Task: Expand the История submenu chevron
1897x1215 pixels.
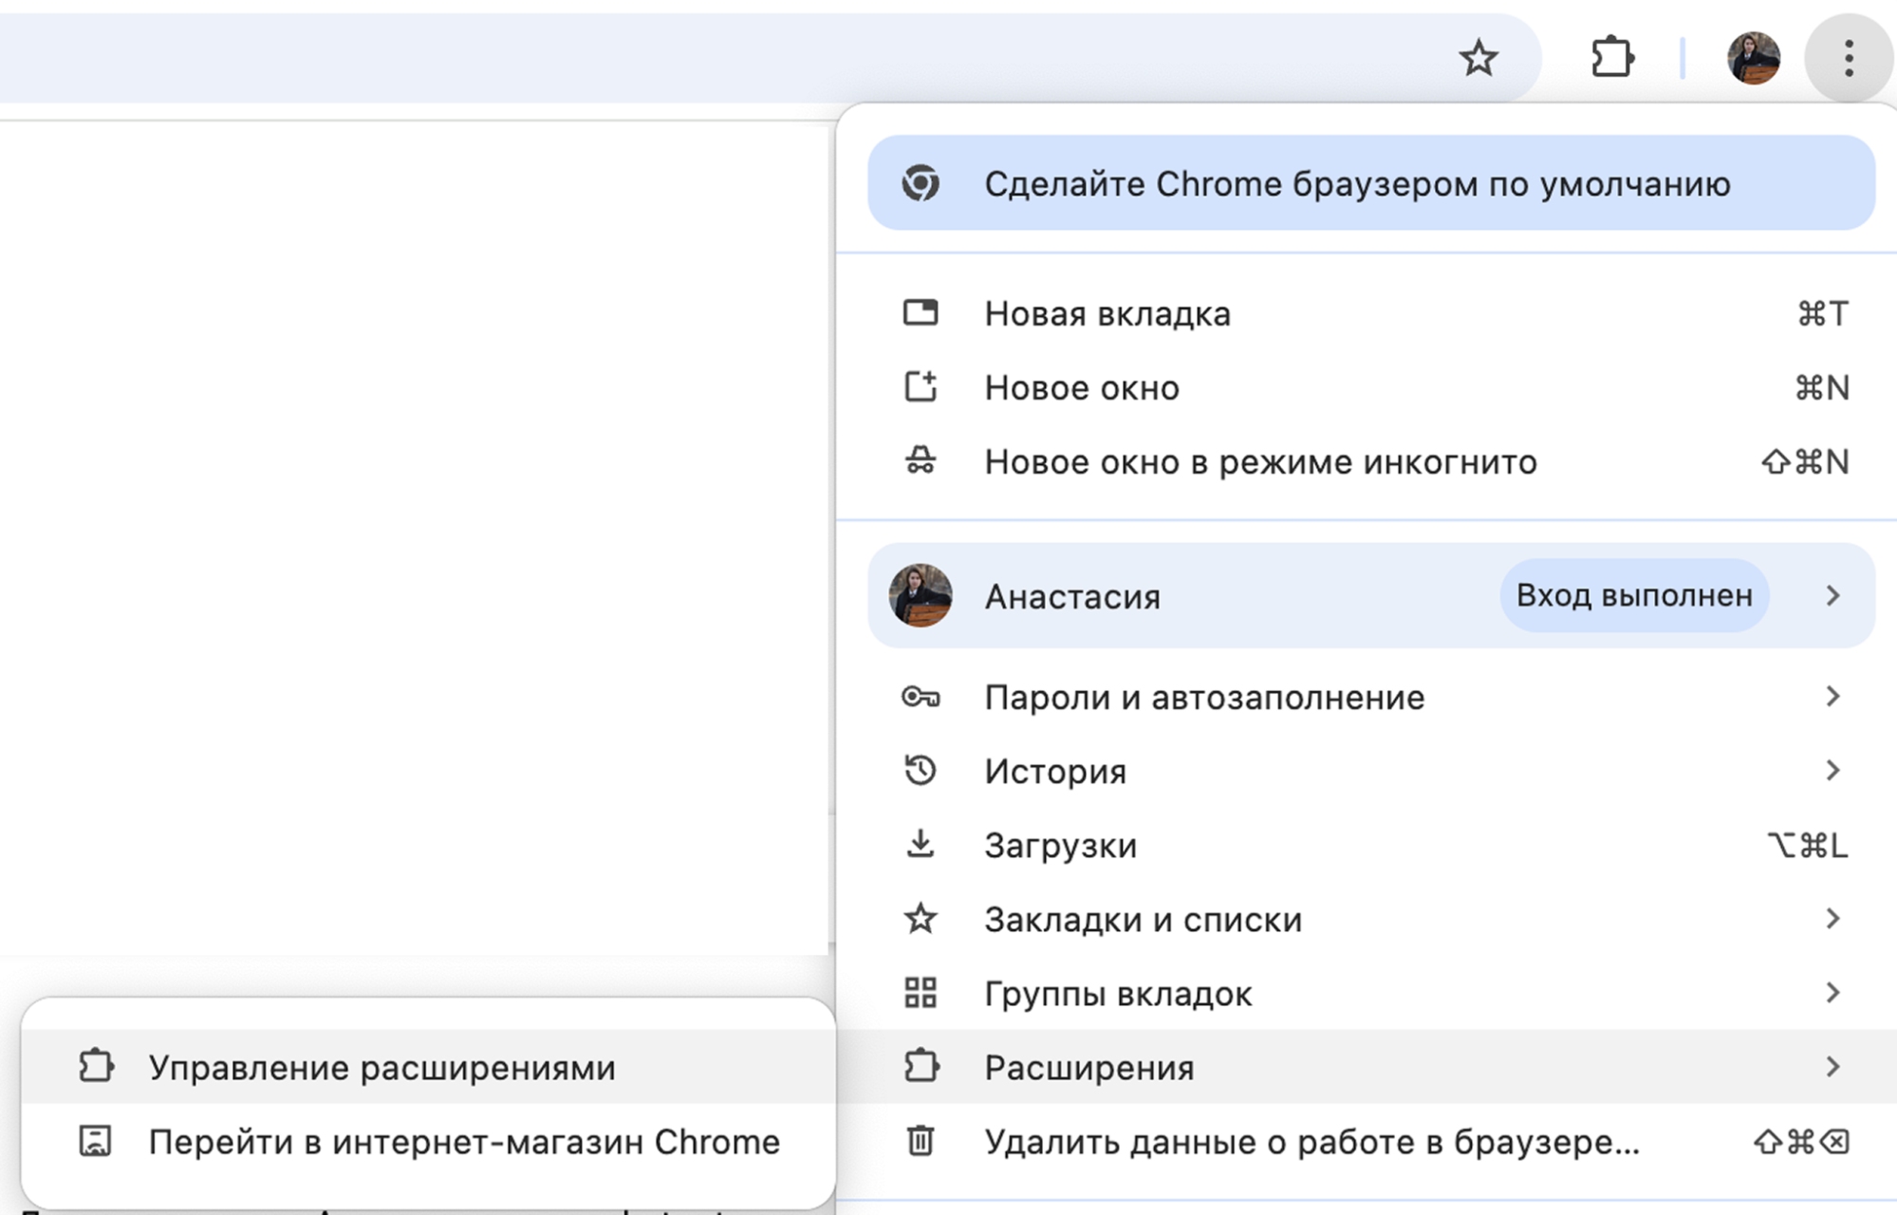Action: [x=1832, y=771]
